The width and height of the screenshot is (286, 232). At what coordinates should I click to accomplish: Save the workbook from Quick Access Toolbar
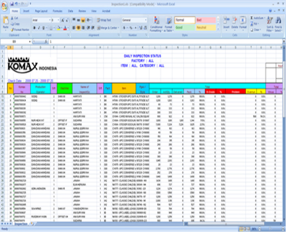[x=12, y=4]
